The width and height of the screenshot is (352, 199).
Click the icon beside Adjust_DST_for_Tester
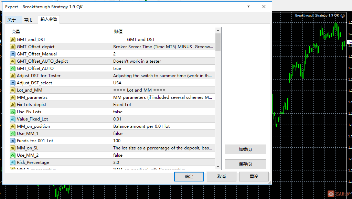click(x=13, y=76)
